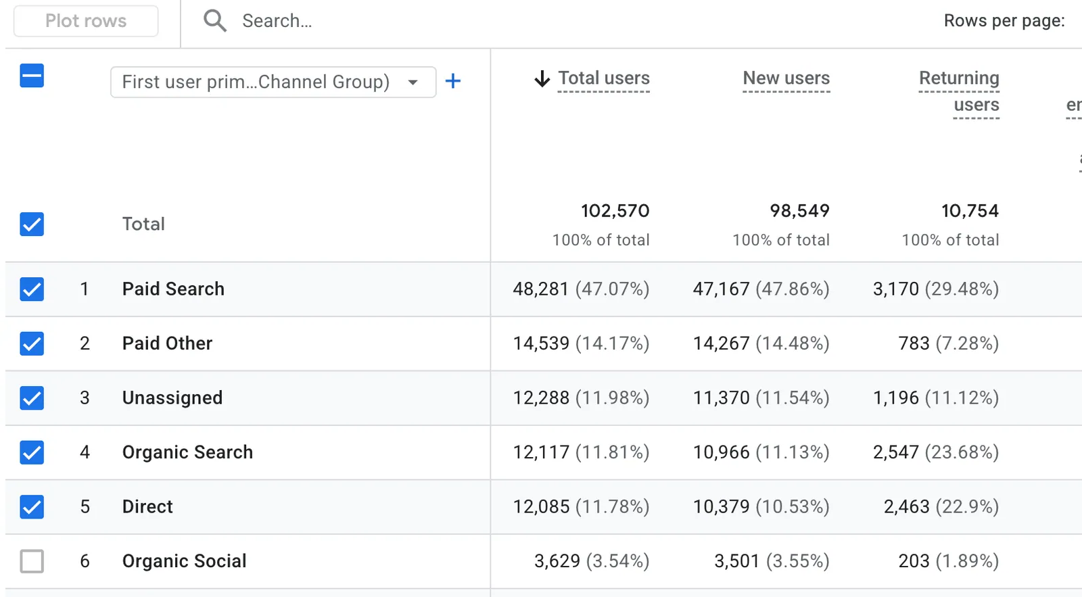Uncheck the Unassigned row checkbox
1082x597 pixels.
[32, 398]
